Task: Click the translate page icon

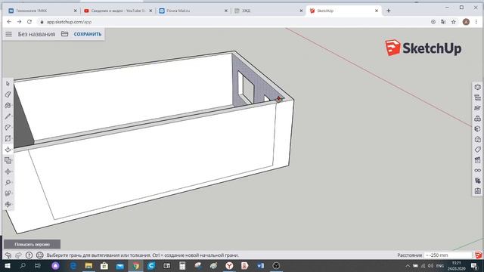Action: [443, 22]
